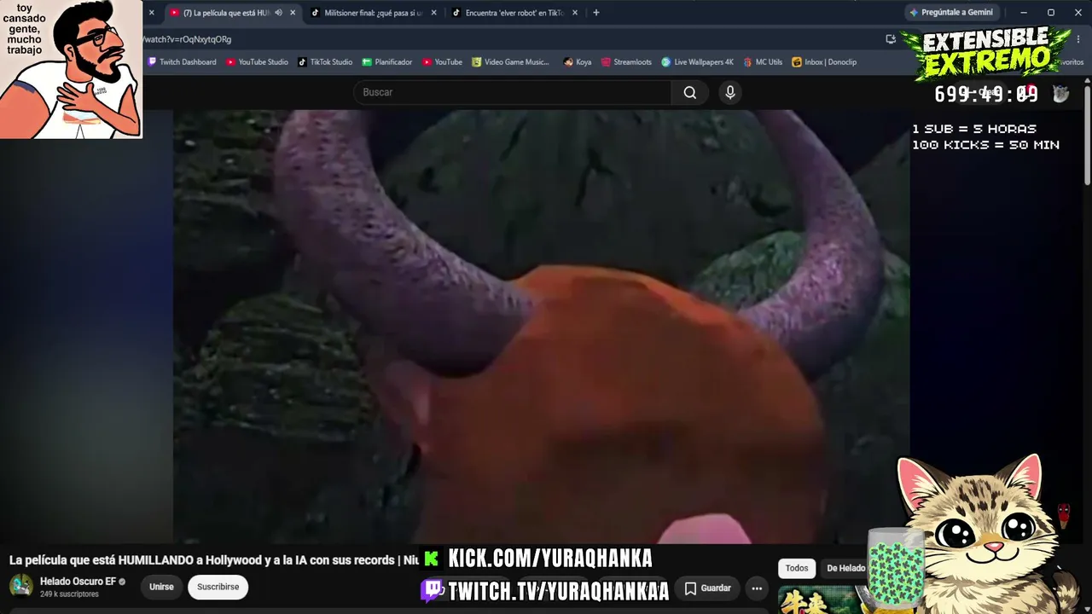Open the MC Utils bookmark
This screenshot has width=1092, height=614.
click(763, 62)
